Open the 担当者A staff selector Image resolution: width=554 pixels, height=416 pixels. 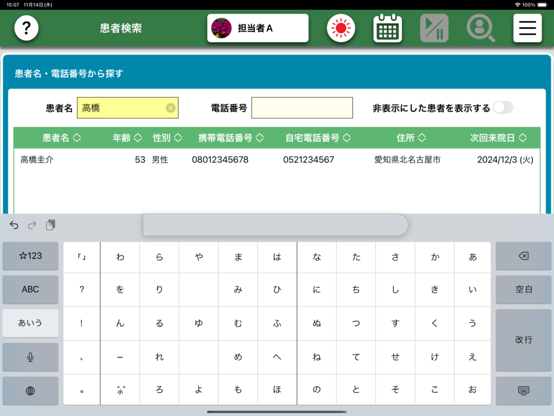click(258, 28)
